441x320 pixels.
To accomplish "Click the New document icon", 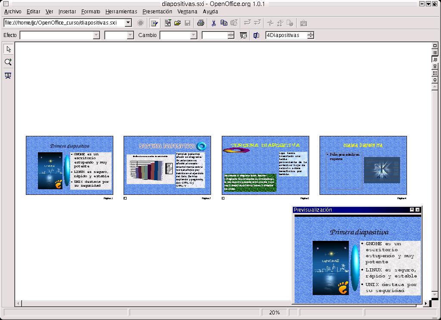I will 168,23.
